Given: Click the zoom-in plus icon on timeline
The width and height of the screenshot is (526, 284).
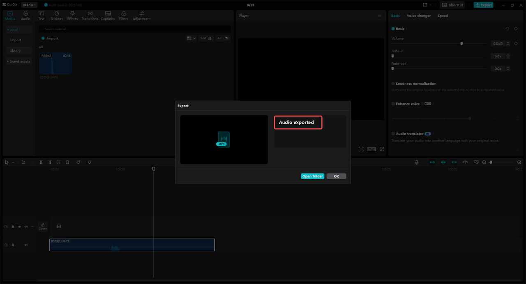Looking at the screenshot, I should click(519, 162).
